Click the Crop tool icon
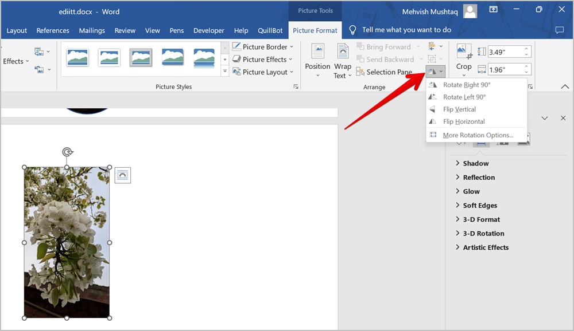 [464, 52]
